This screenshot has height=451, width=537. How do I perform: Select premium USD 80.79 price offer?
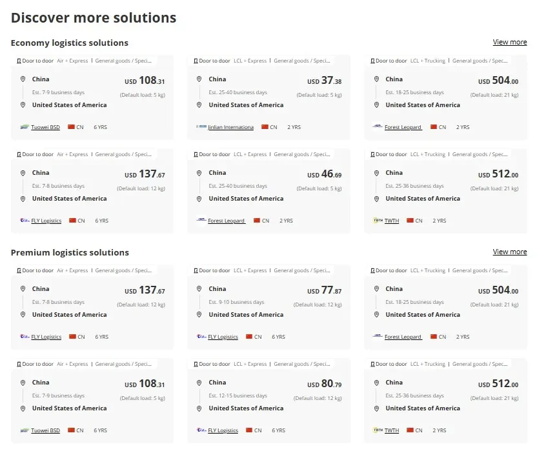(324, 384)
